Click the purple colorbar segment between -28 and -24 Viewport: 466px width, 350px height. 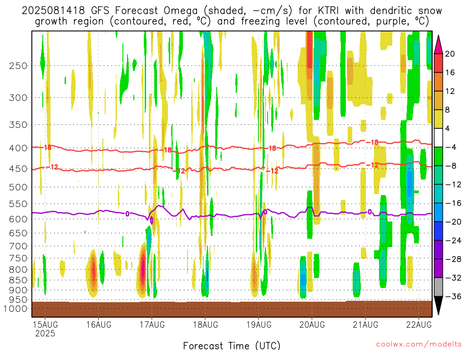(x=438, y=250)
